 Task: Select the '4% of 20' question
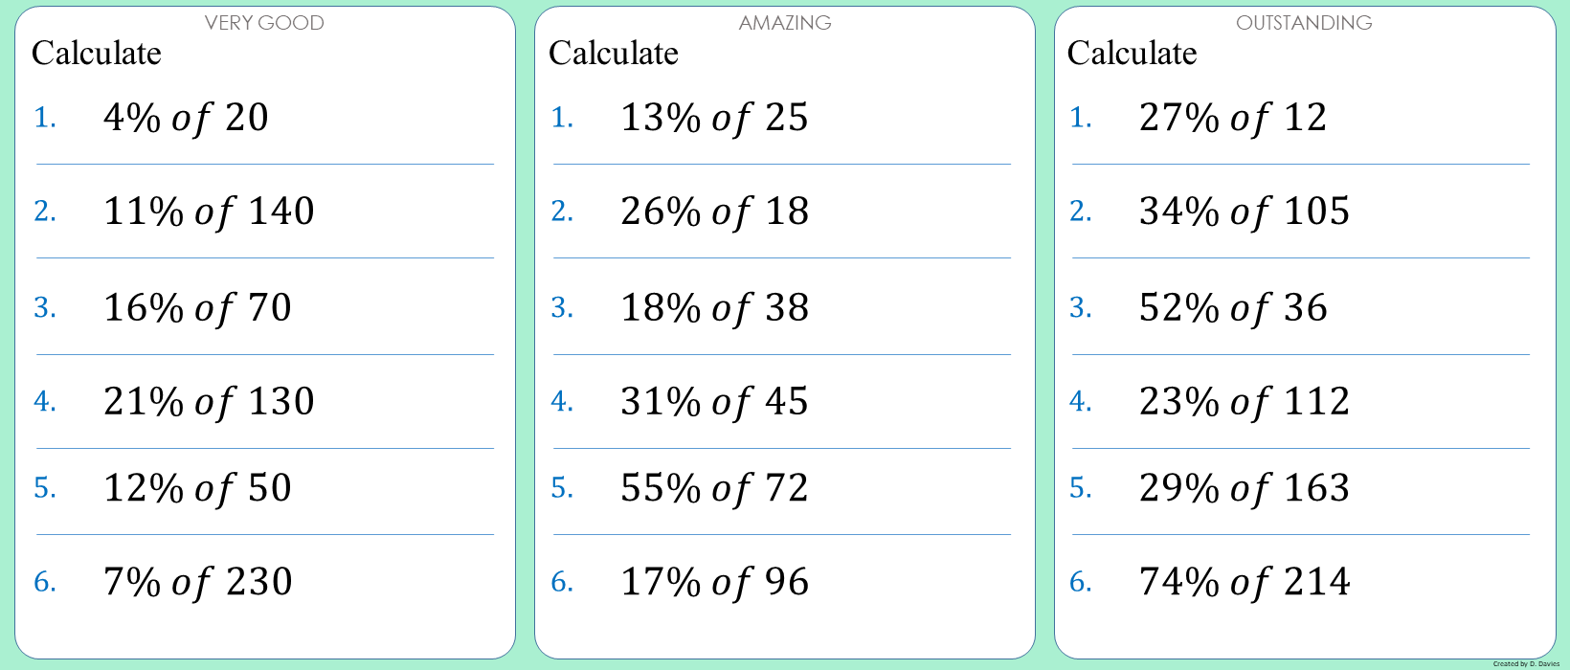coord(186,118)
